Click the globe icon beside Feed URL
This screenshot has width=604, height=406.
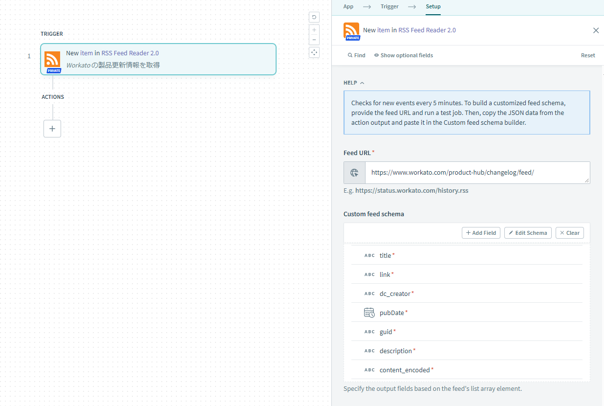click(355, 173)
